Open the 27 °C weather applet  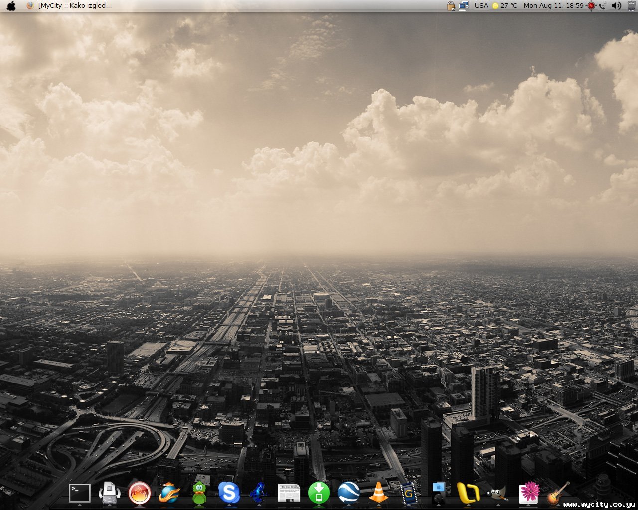[x=505, y=6]
